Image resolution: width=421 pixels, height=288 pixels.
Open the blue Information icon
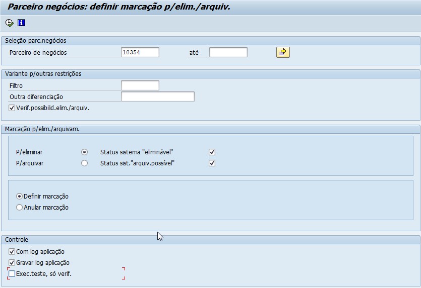coord(22,23)
